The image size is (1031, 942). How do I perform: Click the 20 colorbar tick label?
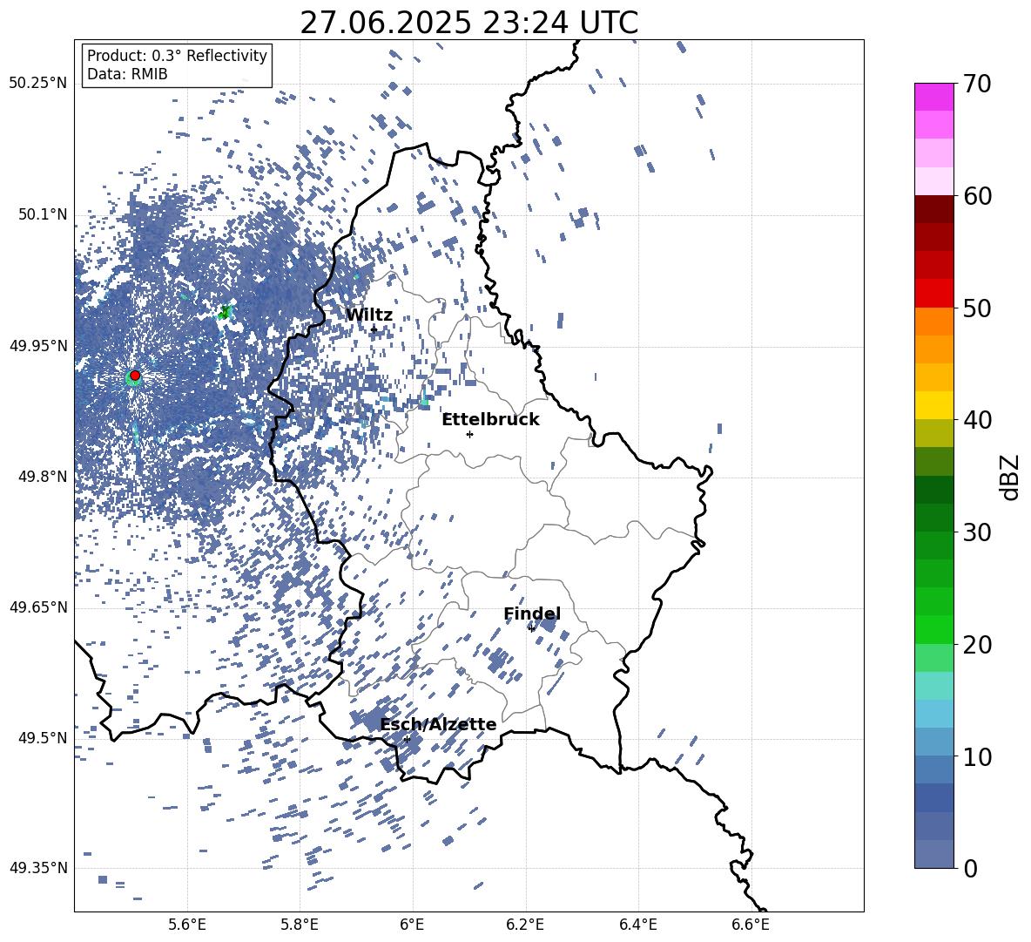click(x=977, y=645)
